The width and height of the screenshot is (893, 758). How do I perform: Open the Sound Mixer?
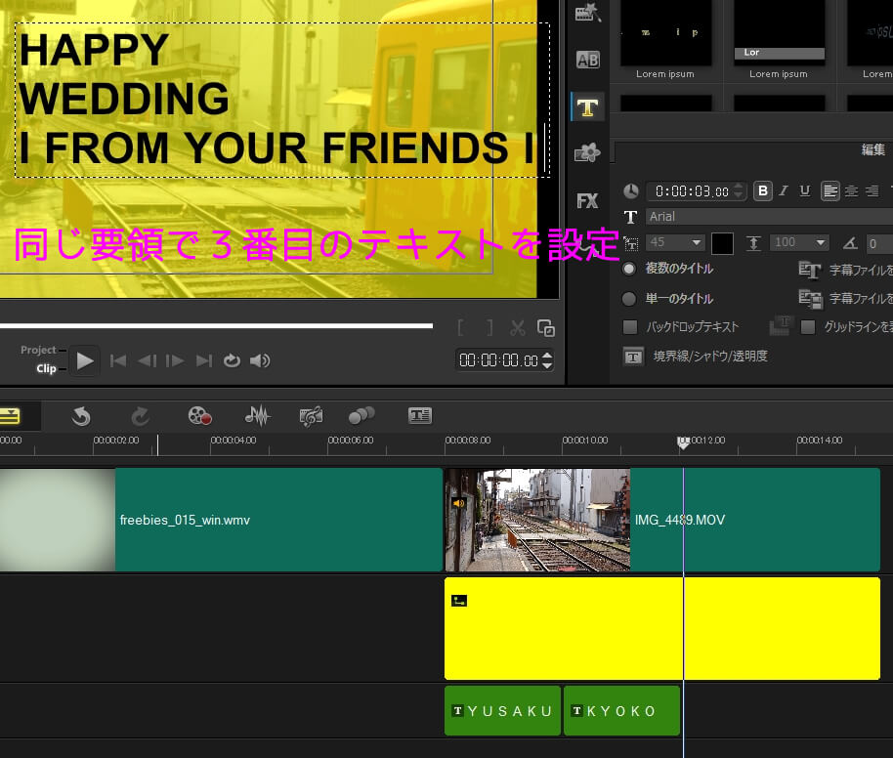257,416
